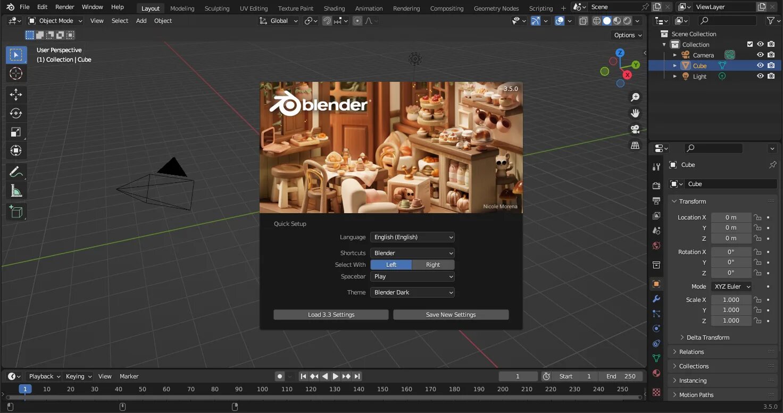This screenshot has height=413, width=783.
Task: Click the Location X value field
Action: (x=731, y=217)
